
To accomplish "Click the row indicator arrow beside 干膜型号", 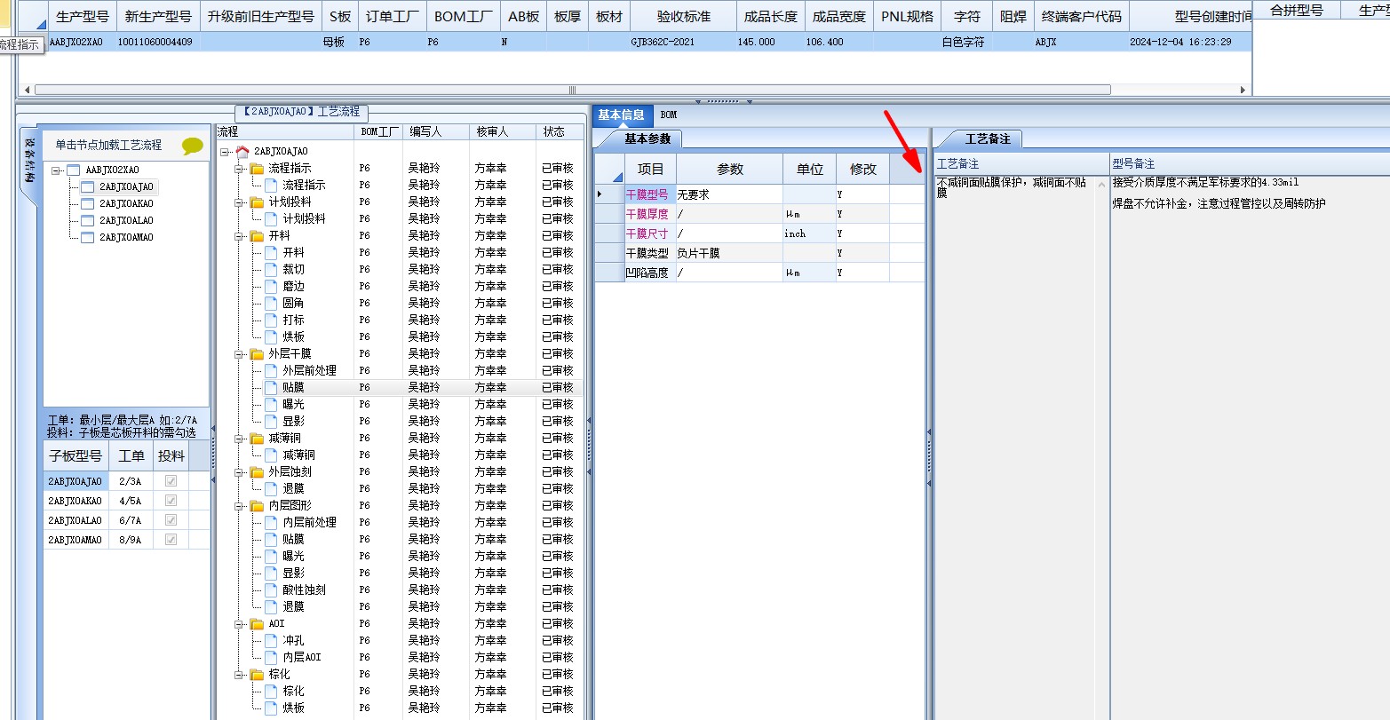I will pos(600,194).
